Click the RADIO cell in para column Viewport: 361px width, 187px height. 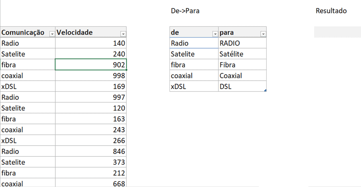click(x=242, y=43)
